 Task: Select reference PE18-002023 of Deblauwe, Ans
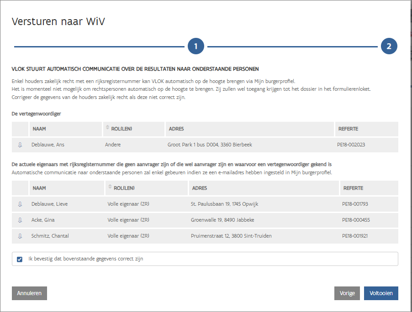pos(351,145)
